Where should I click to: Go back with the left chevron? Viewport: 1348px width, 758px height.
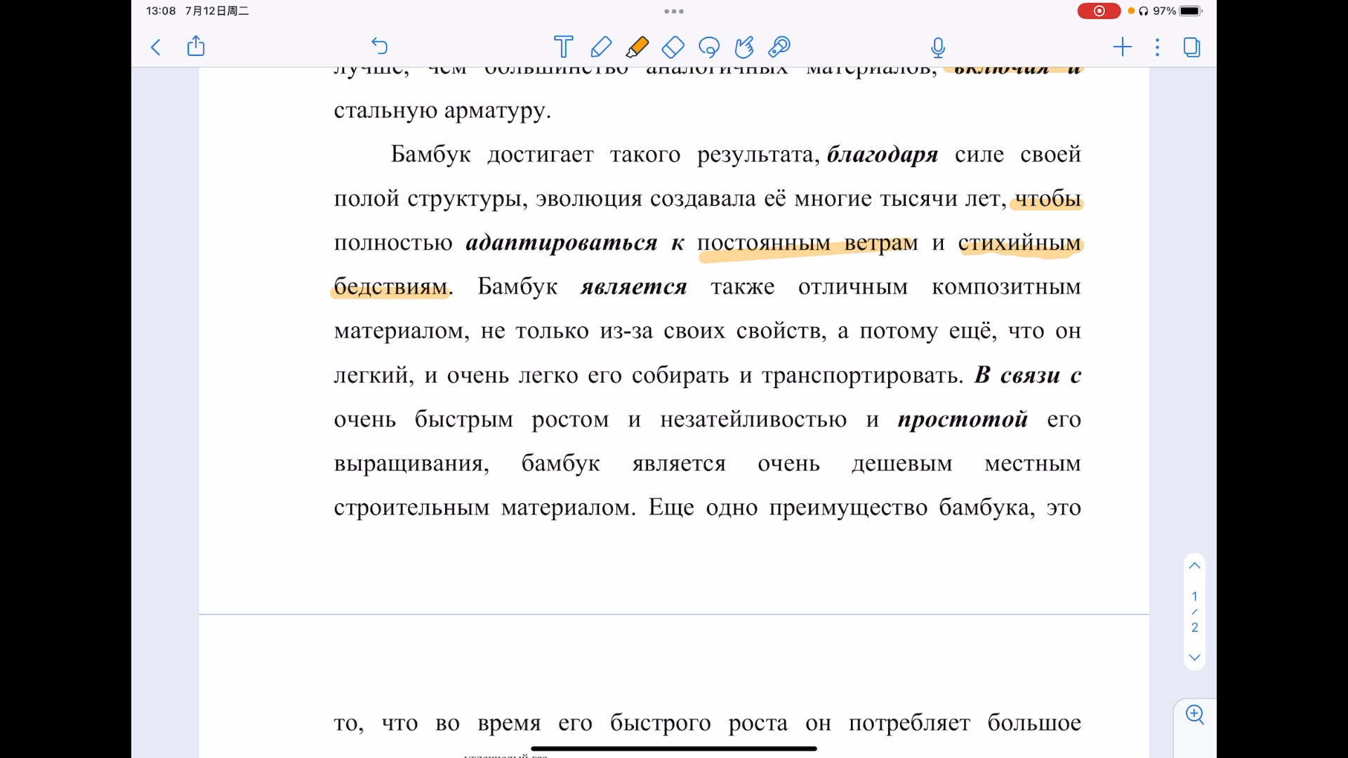coord(156,47)
